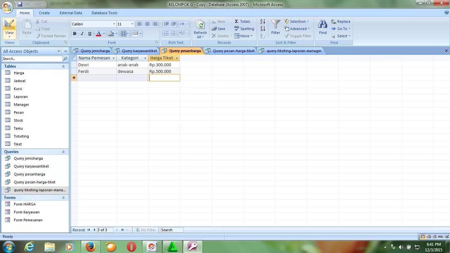The height and width of the screenshot is (253, 450).
Task: Open Opera from the taskbar
Action: click(x=131, y=246)
